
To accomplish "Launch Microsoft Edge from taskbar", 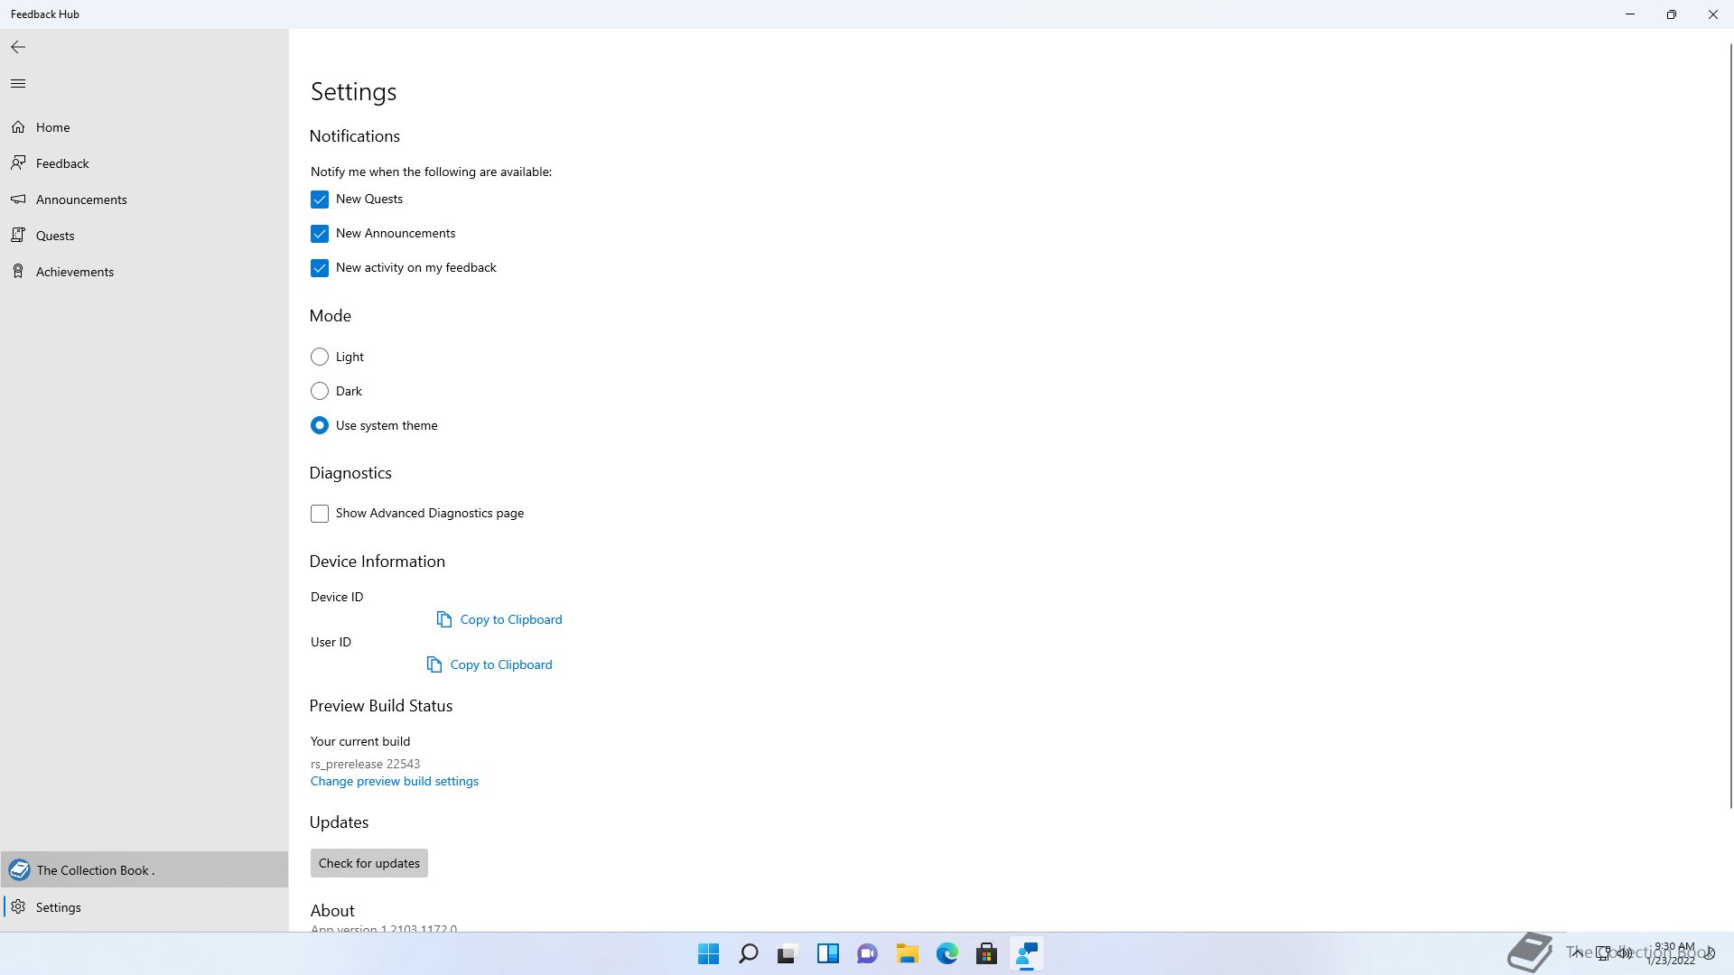I will tap(946, 953).
